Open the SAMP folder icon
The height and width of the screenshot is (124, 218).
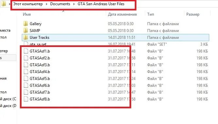tap(26, 30)
